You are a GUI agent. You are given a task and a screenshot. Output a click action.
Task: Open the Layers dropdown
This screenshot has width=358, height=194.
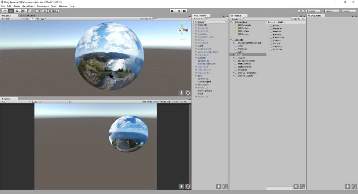coord(331,11)
